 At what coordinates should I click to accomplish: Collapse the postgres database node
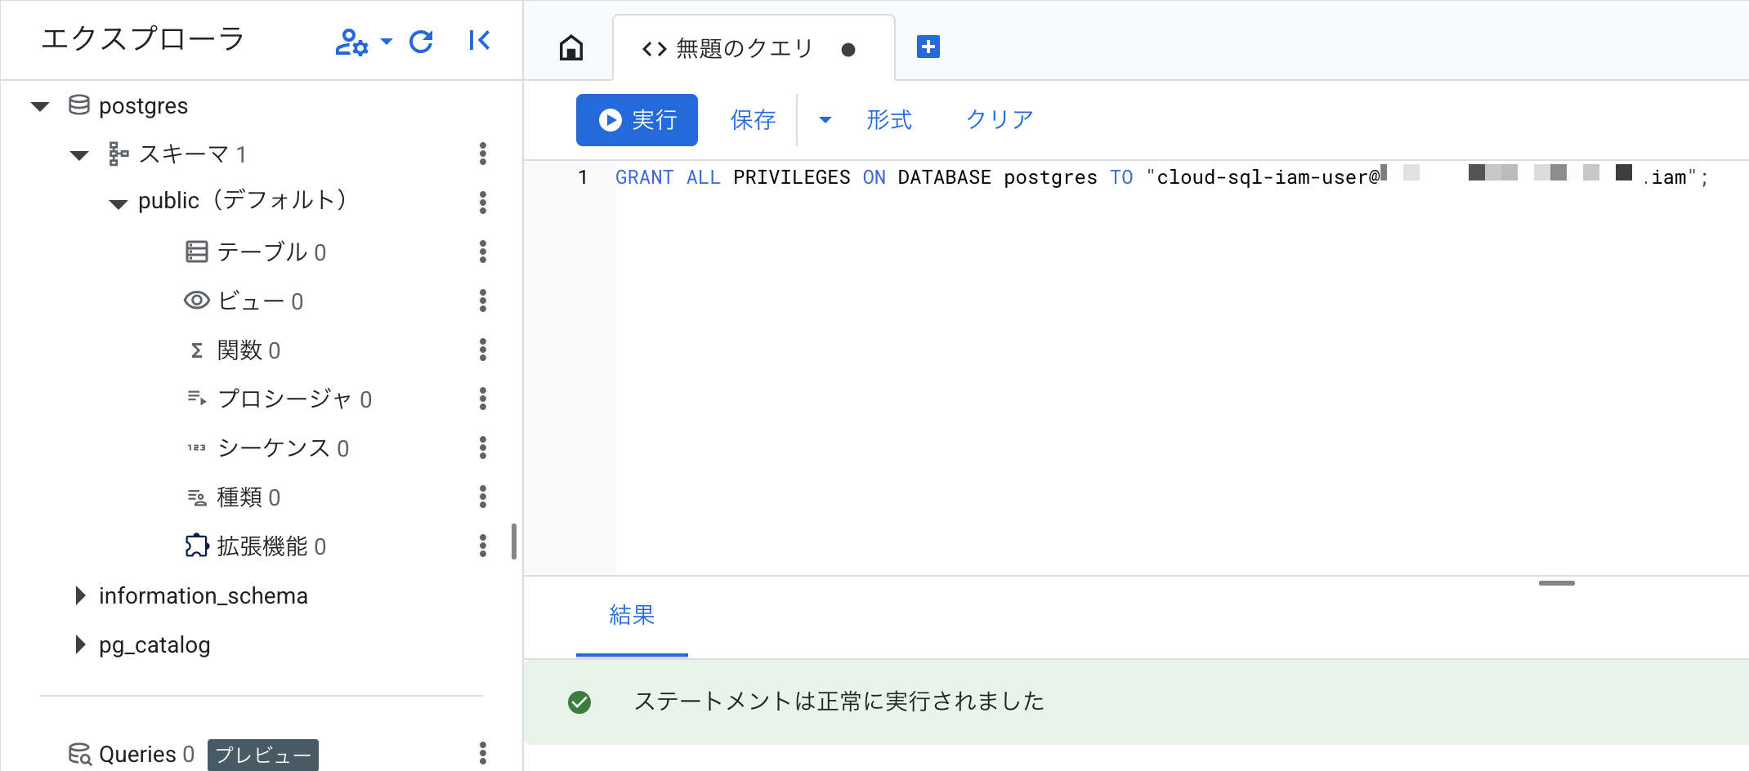(x=40, y=106)
